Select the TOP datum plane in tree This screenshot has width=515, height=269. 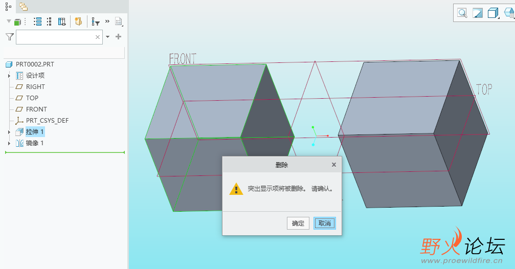[32, 98]
